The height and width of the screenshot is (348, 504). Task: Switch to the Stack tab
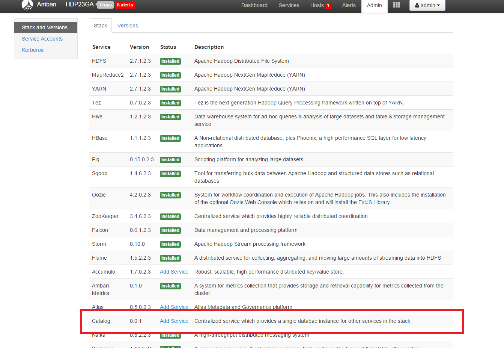point(100,26)
